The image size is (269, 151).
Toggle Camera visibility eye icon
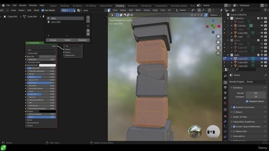point(262,26)
